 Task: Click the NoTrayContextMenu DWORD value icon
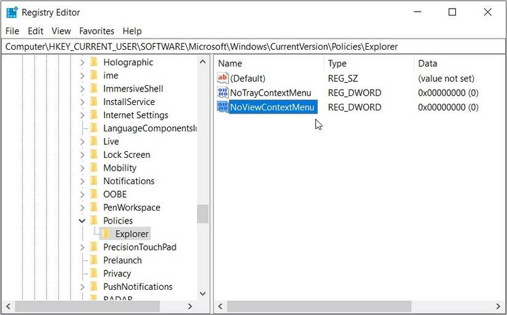[222, 93]
